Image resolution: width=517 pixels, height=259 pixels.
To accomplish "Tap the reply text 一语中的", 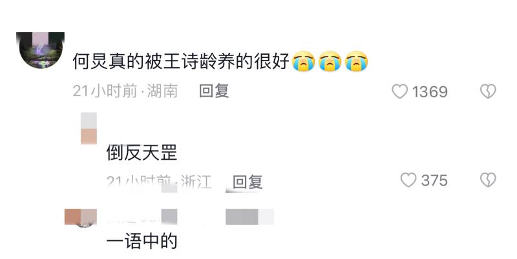I will pos(142,242).
